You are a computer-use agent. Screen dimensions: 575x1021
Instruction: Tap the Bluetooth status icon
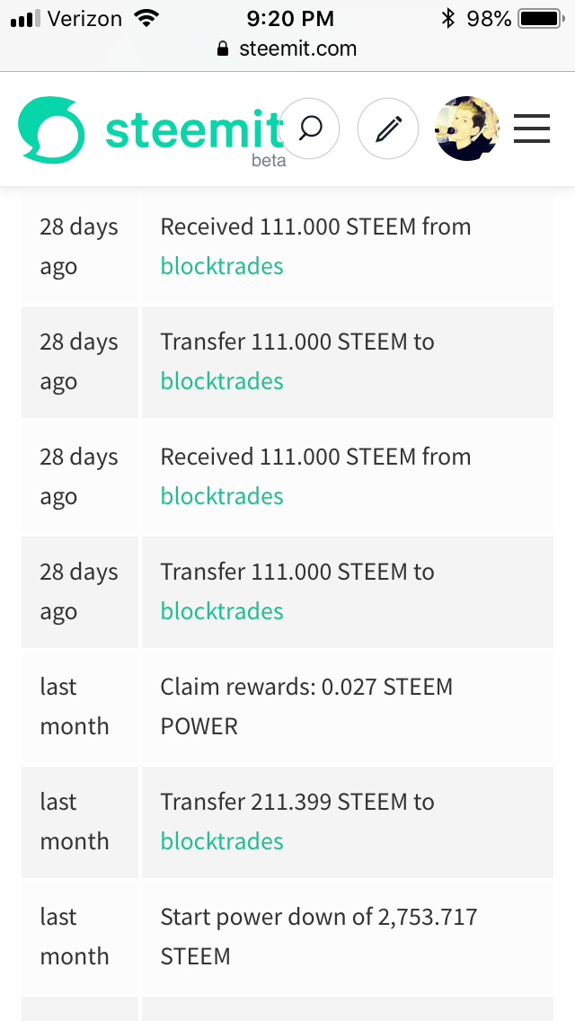[x=447, y=18]
